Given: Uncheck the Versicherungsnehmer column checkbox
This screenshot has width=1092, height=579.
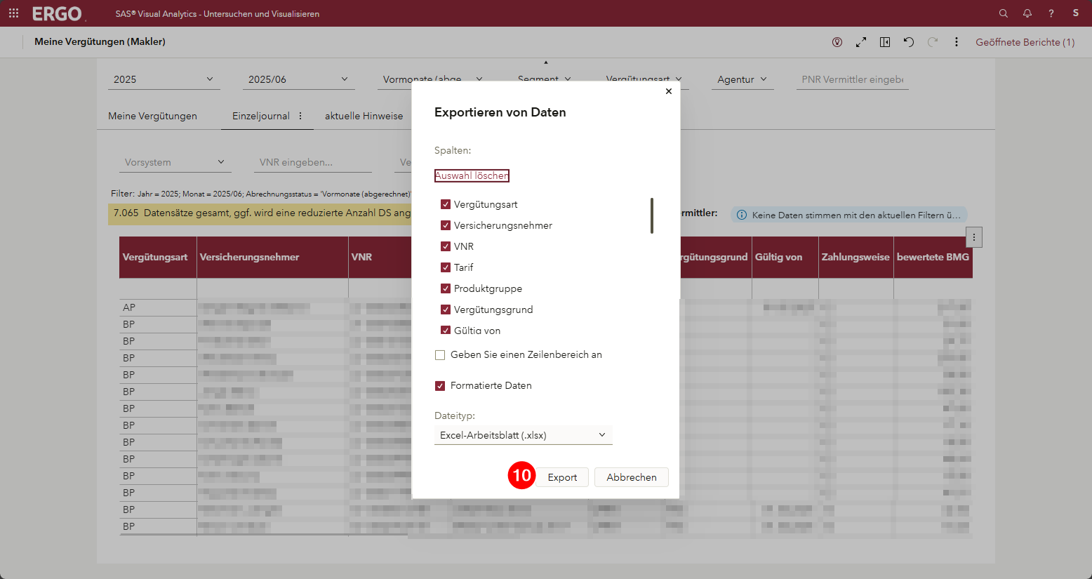Looking at the screenshot, I should point(446,225).
